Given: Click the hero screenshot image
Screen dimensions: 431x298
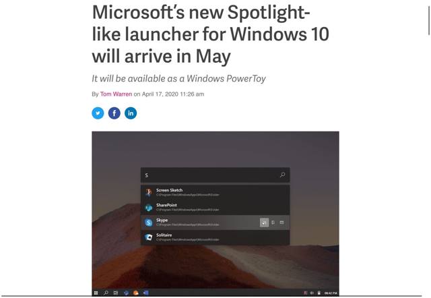Looking at the screenshot, I should [x=215, y=214].
